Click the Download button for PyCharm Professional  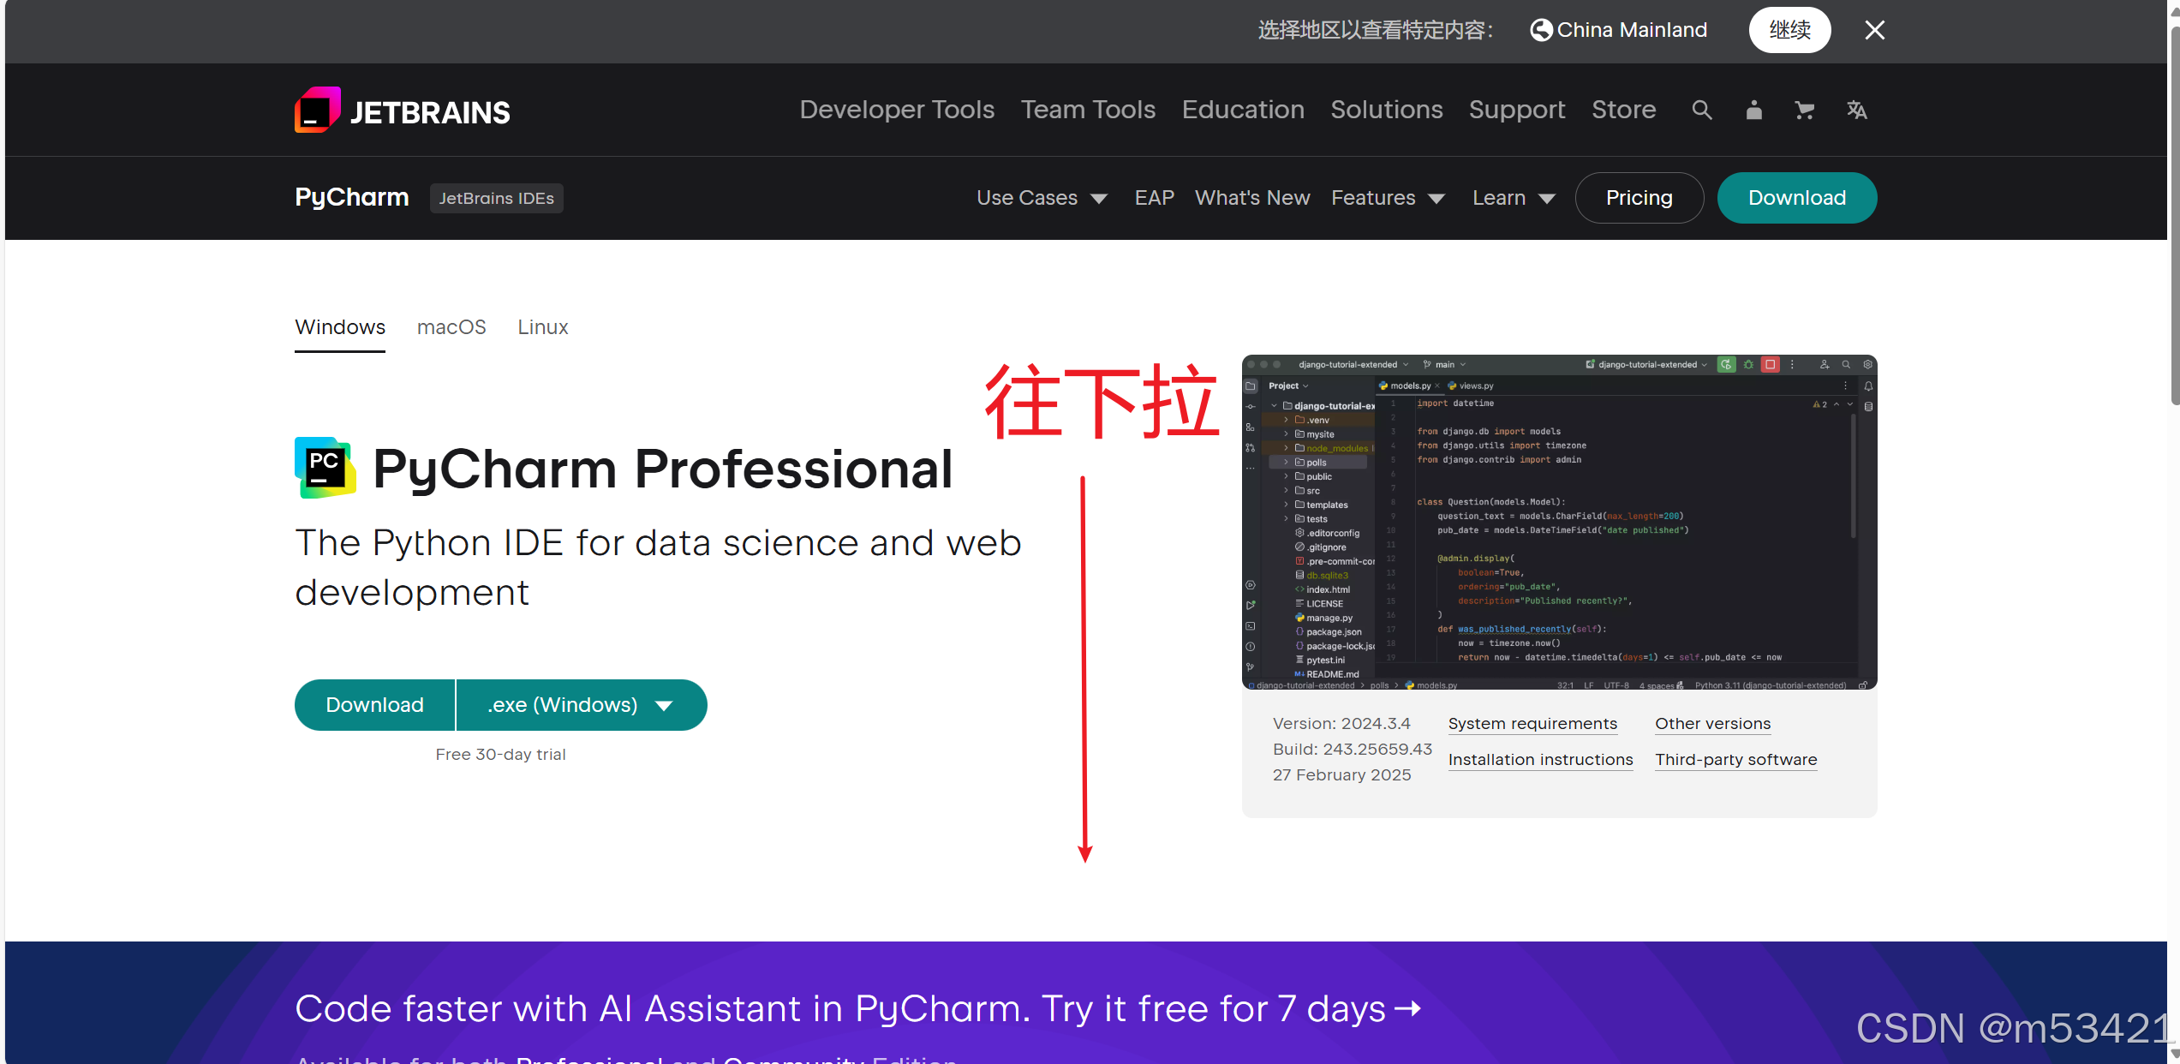coord(374,704)
